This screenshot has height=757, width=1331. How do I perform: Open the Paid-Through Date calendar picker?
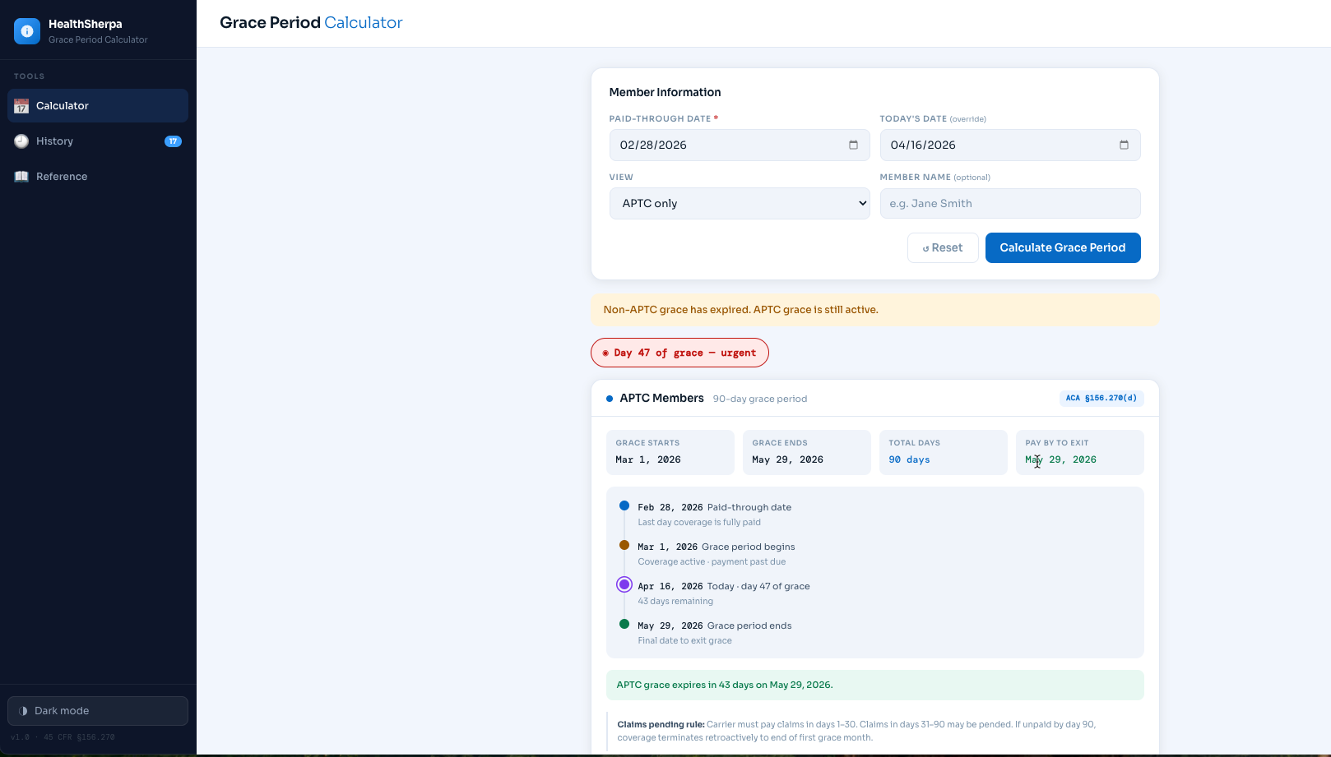(853, 145)
